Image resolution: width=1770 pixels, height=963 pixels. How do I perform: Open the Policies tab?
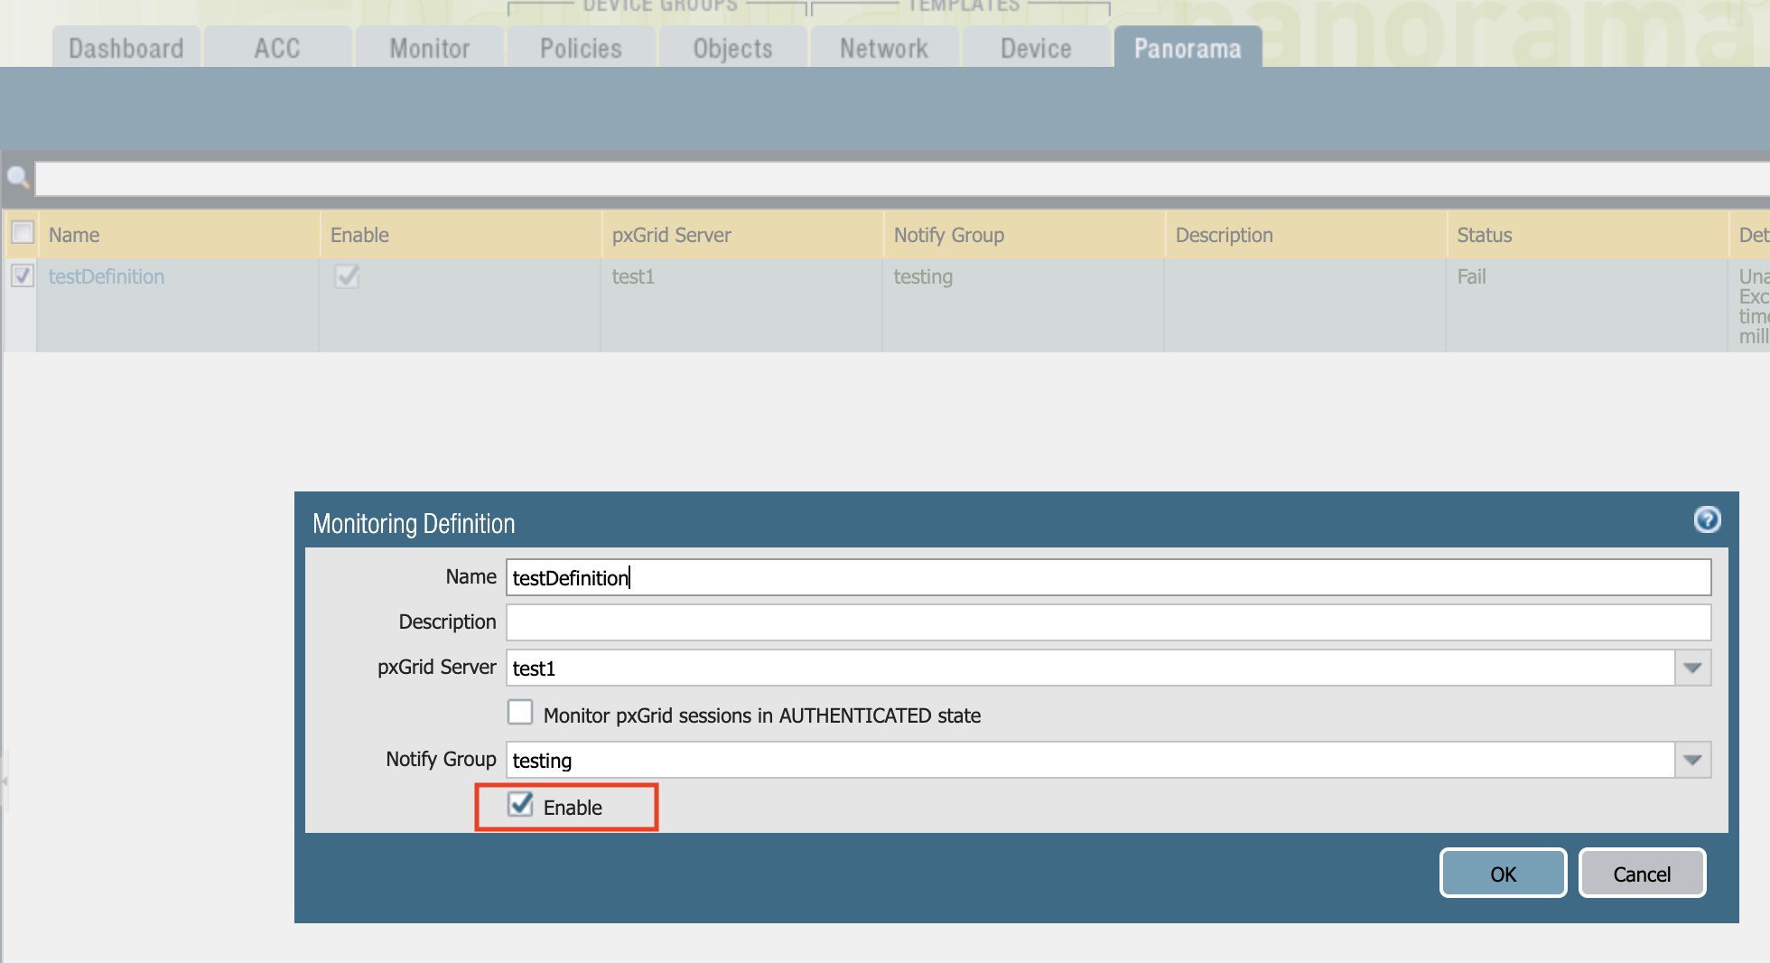click(581, 48)
